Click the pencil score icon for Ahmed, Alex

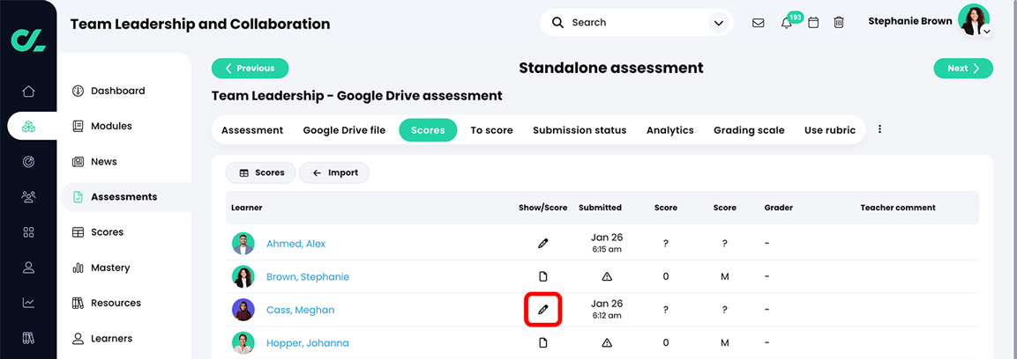[x=542, y=243]
